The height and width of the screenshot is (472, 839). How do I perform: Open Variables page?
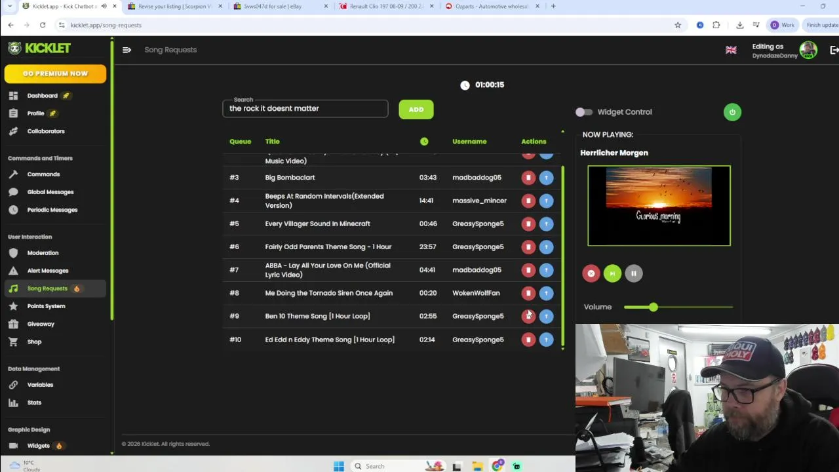pyautogui.click(x=40, y=385)
